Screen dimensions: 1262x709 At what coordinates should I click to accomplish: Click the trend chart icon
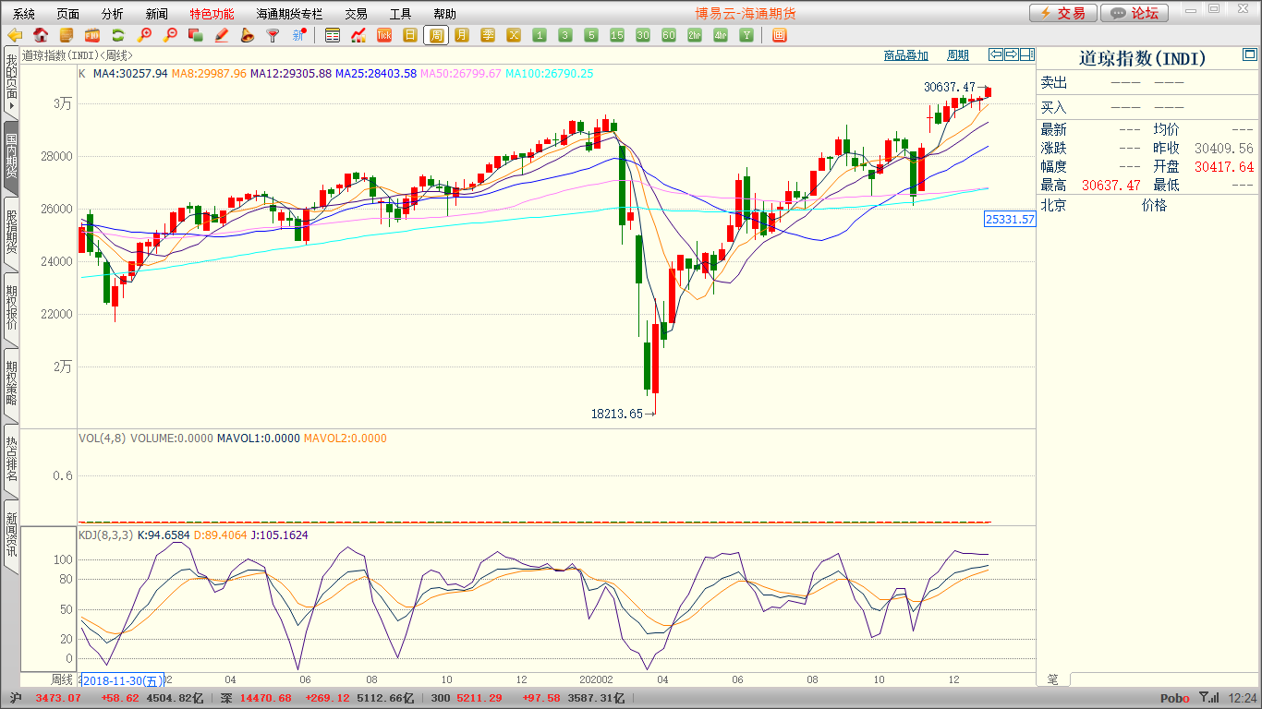(x=358, y=35)
